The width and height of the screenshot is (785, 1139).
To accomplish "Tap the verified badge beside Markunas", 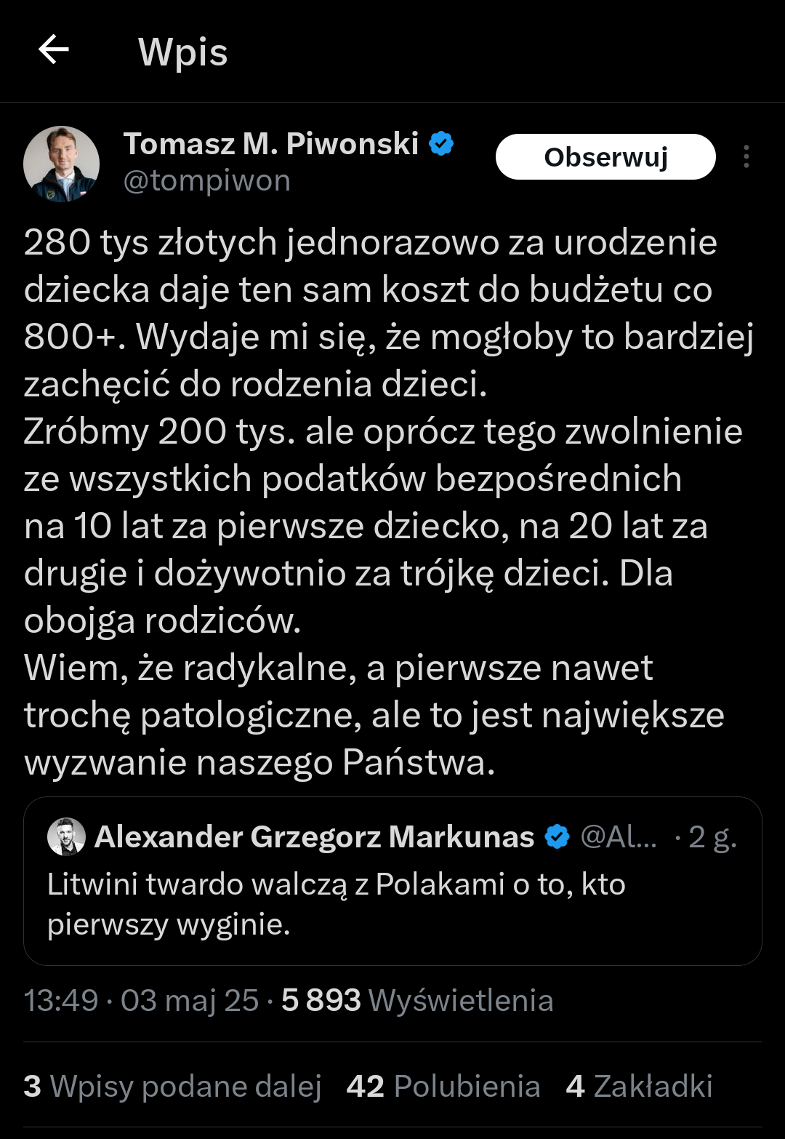I will pyautogui.click(x=557, y=837).
